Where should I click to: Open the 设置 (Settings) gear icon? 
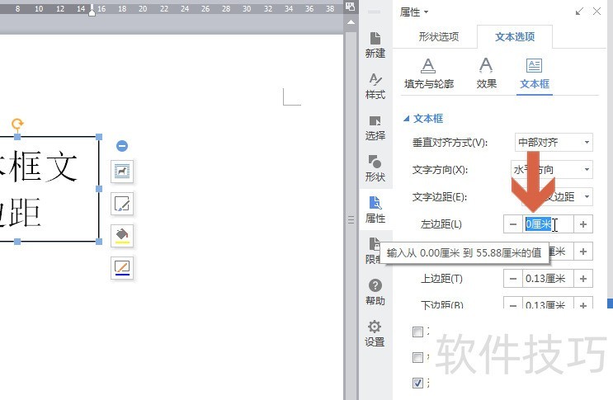click(x=375, y=333)
